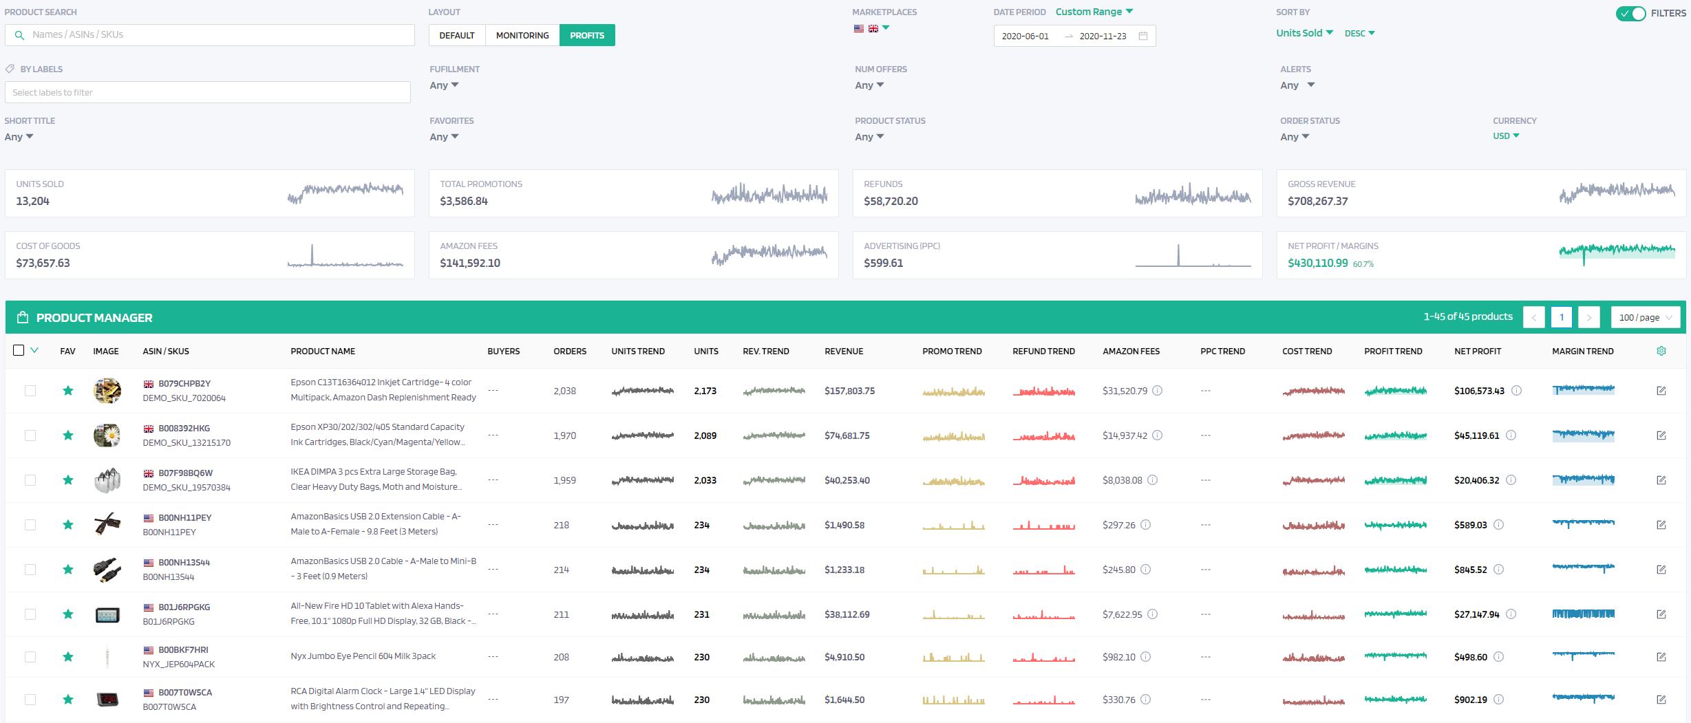Image resolution: width=1691 pixels, height=723 pixels.
Task: Click the NET PROFIT column header
Action: pyautogui.click(x=1478, y=351)
